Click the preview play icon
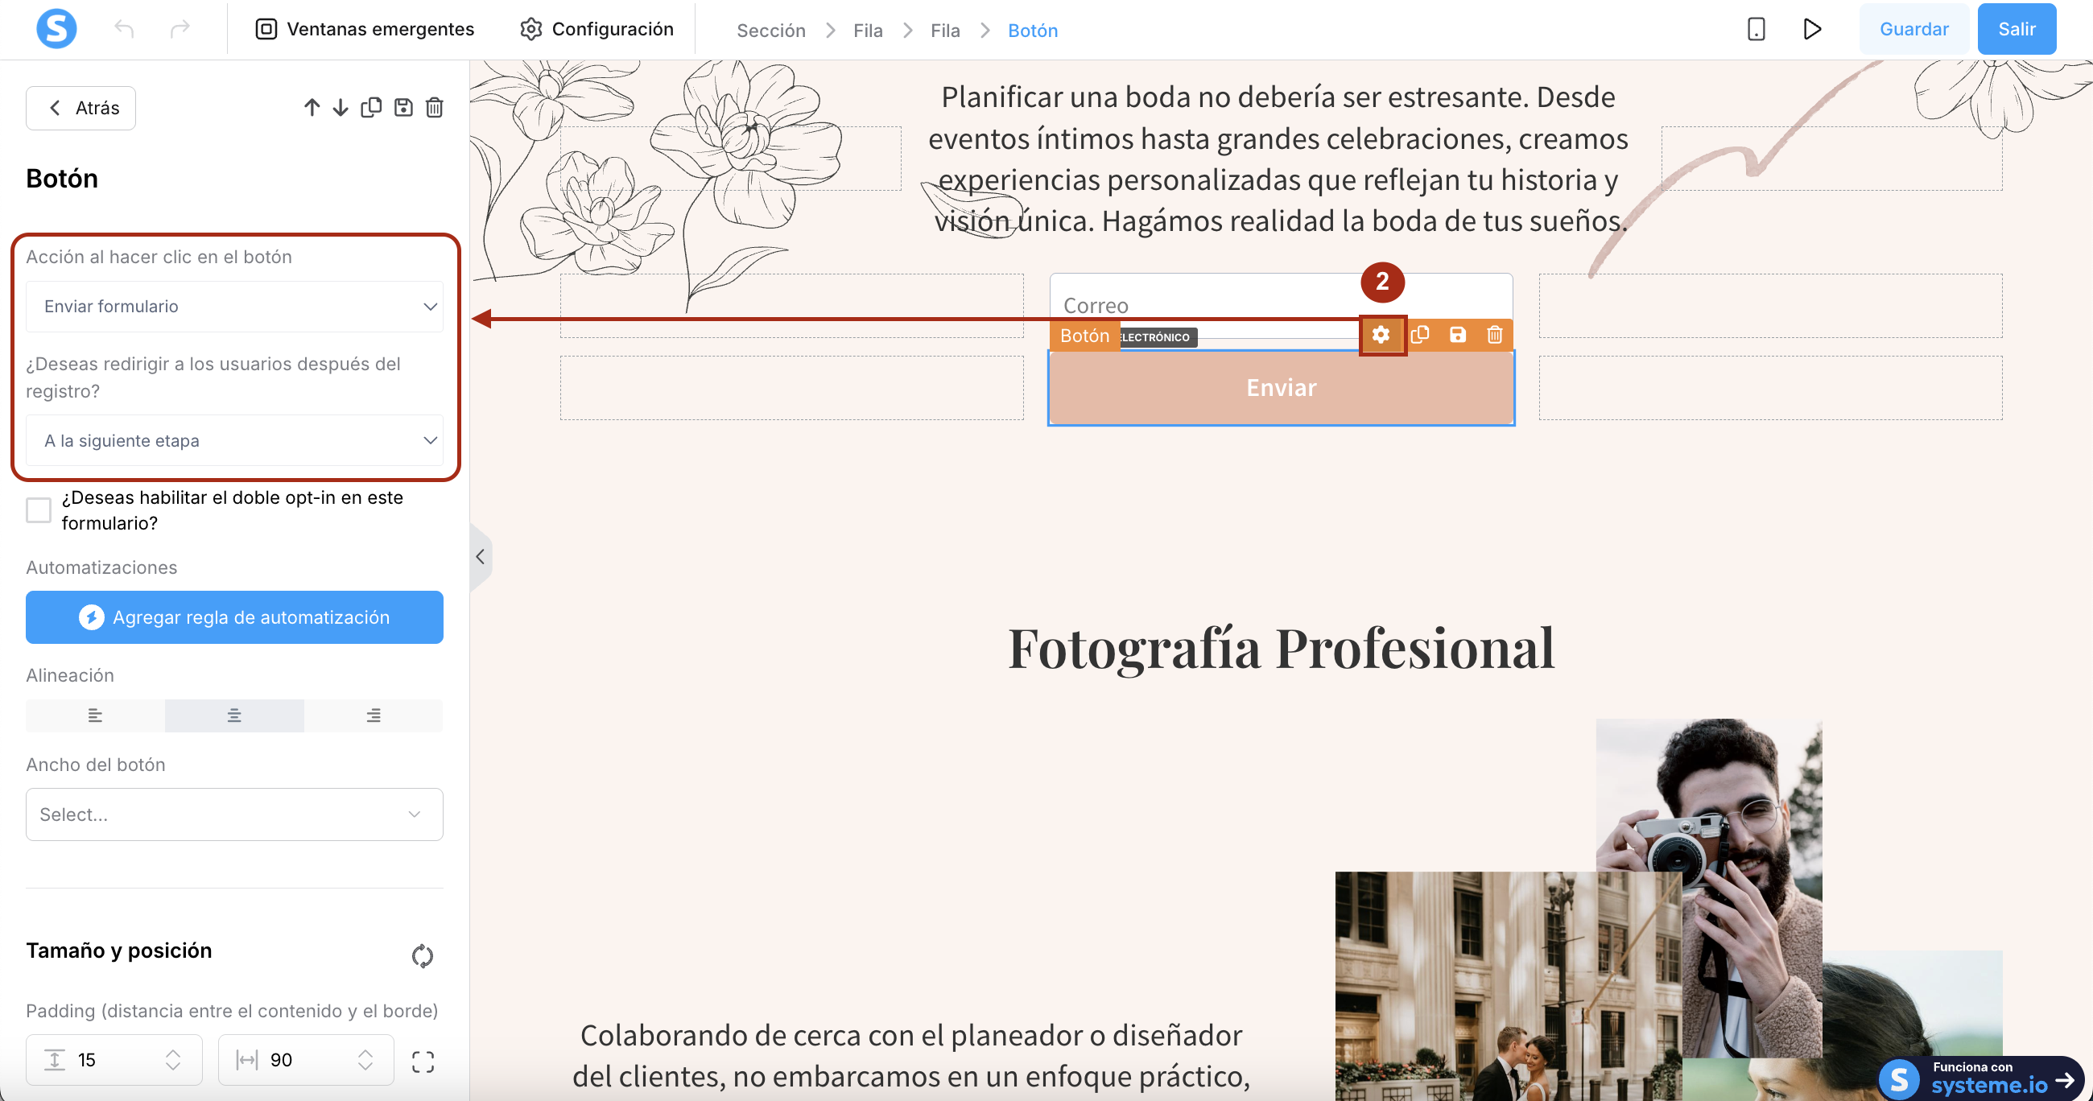The image size is (2093, 1101). tap(1811, 29)
